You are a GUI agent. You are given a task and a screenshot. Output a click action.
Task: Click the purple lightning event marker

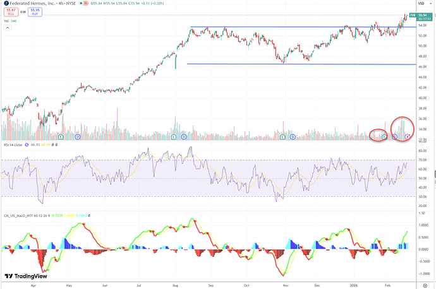coord(408,136)
